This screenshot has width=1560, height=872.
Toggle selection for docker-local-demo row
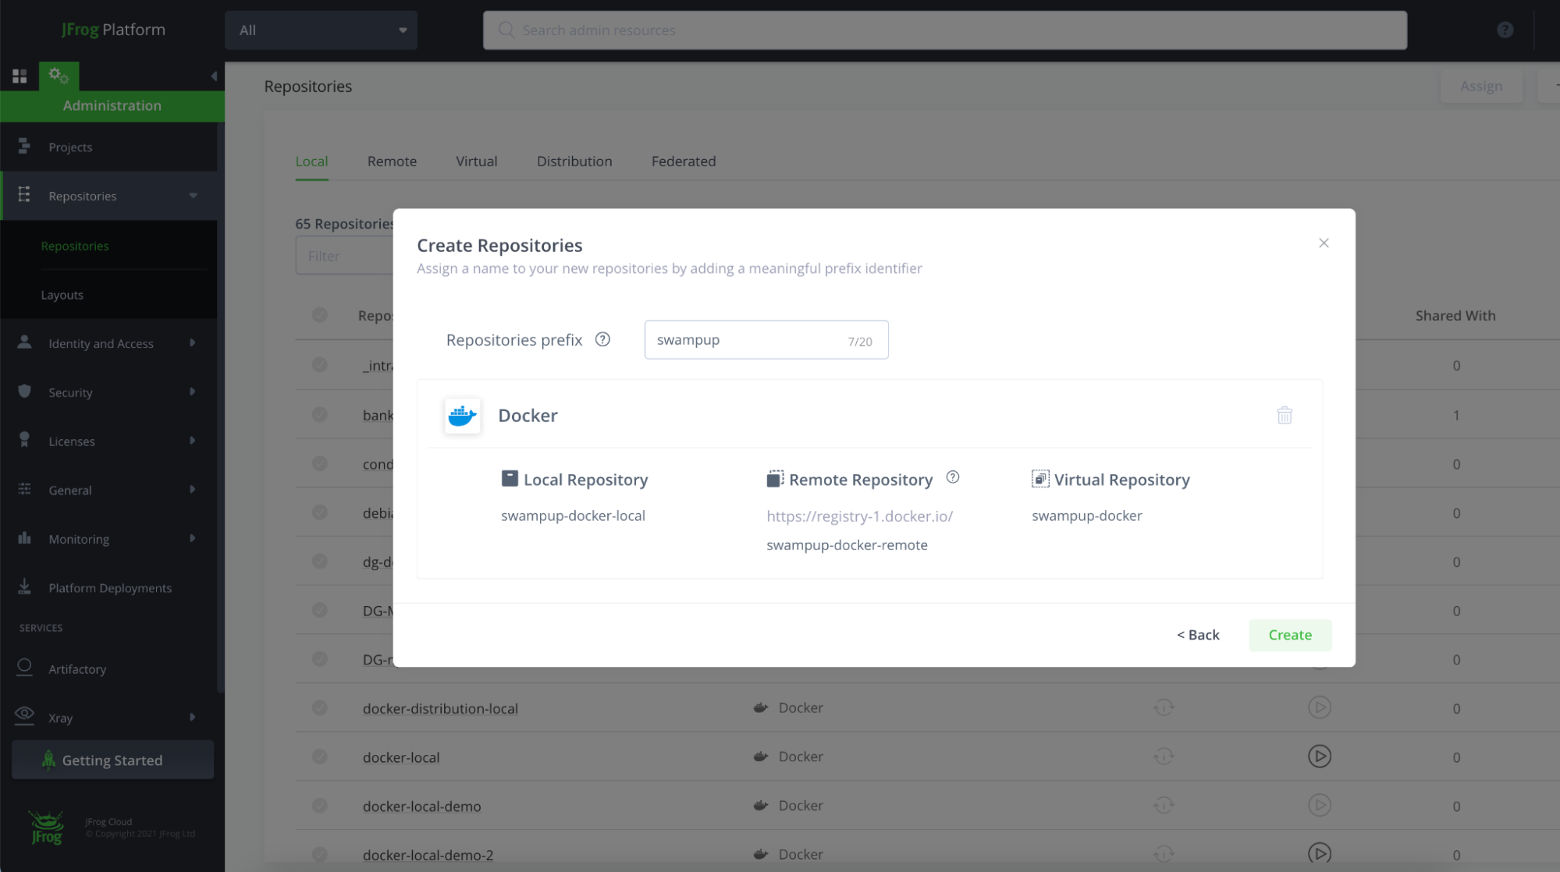[x=319, y=805]
